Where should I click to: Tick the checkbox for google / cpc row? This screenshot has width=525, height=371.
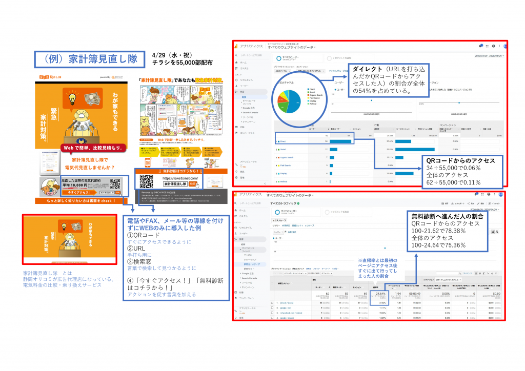point(272,308)
